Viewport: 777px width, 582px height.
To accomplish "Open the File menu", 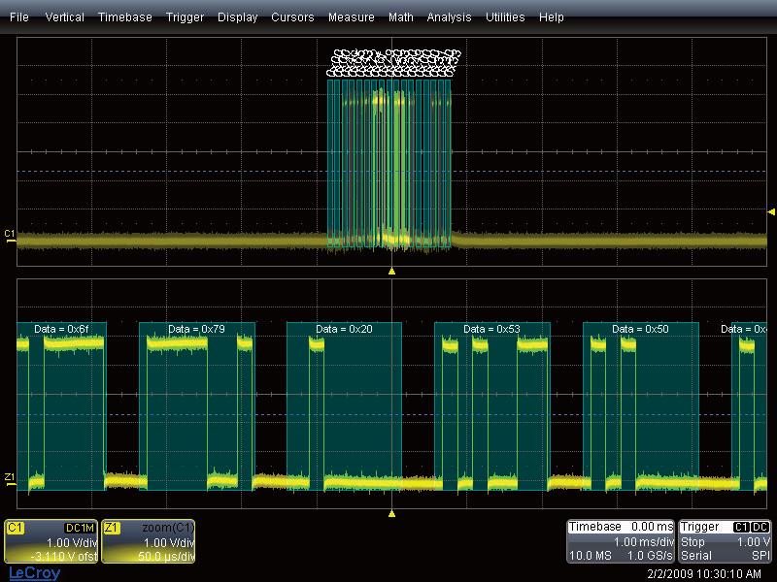I will [19, 17].
